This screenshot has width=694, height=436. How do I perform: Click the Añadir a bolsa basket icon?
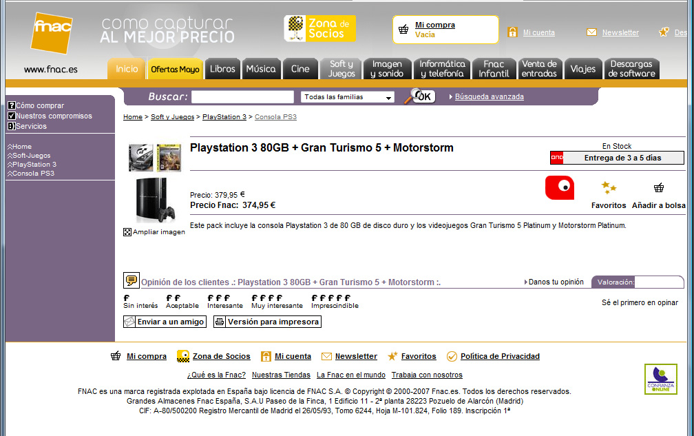[x=659, y=187]
